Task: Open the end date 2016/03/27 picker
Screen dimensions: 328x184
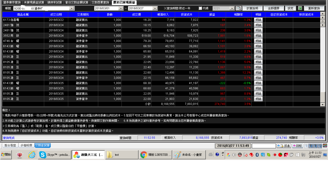Action: (155, 8)
